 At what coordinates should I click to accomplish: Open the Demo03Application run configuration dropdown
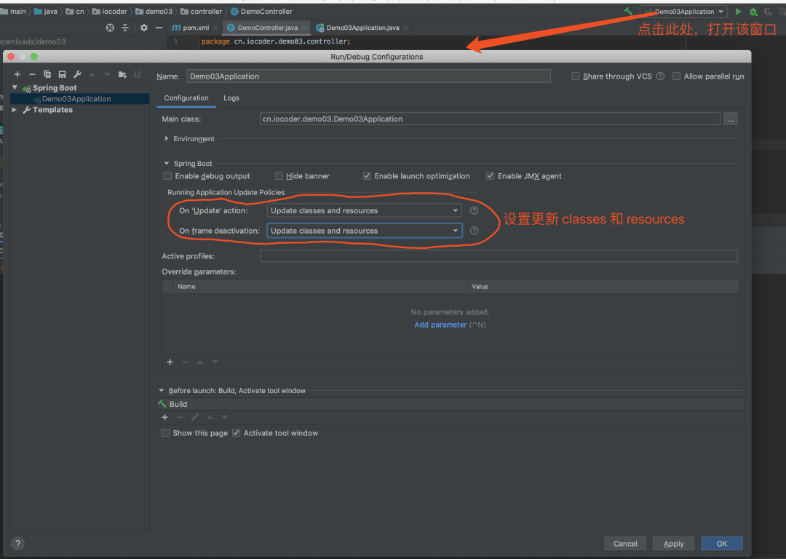pyautogui.click(x=683, y=12)
